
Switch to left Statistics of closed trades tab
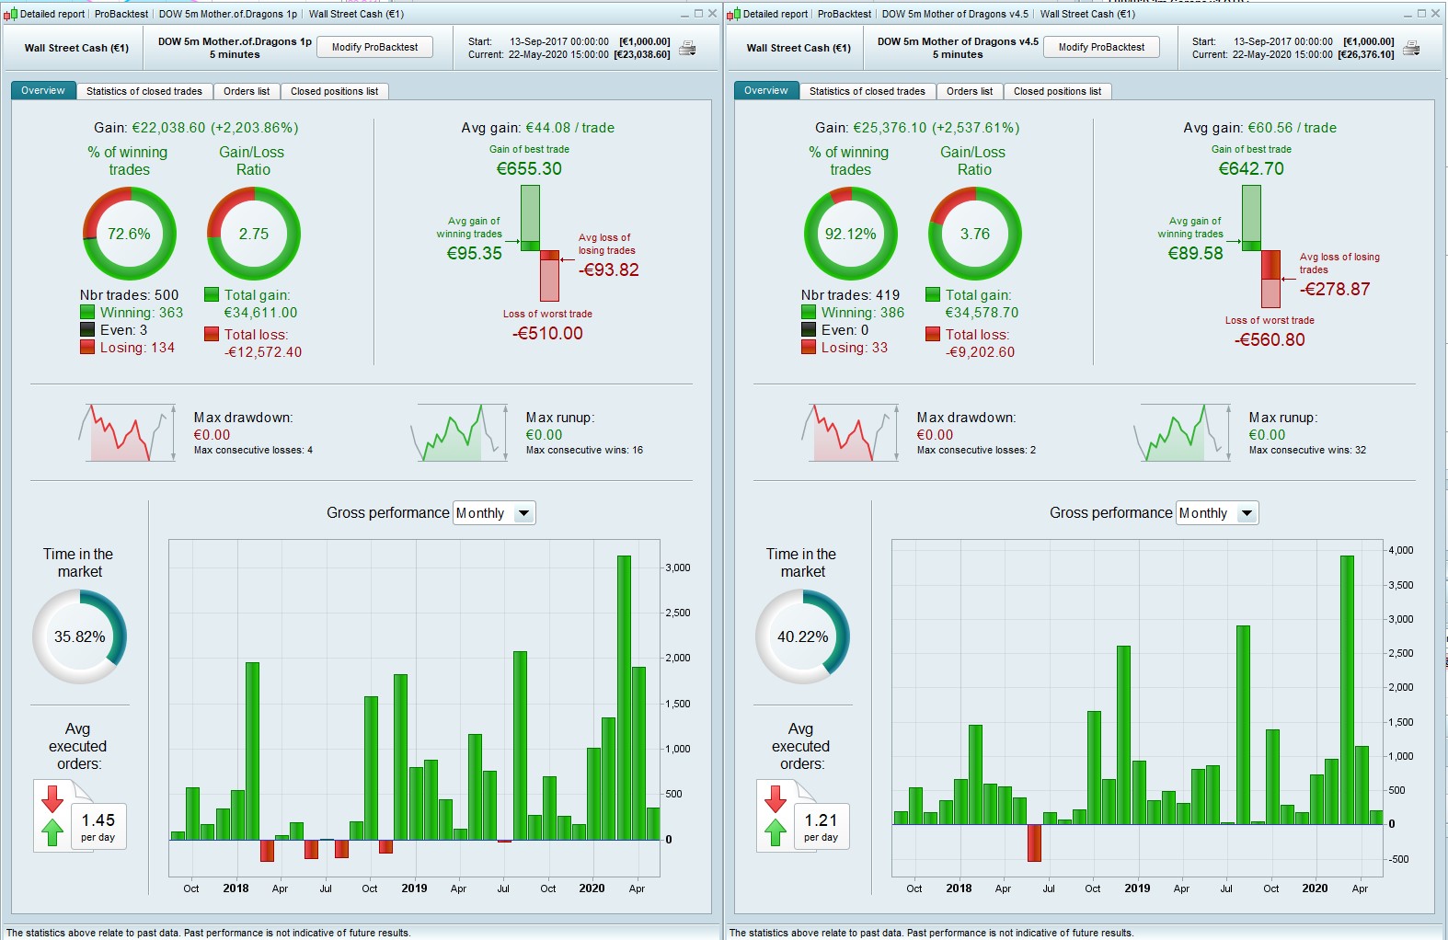pyautogui.click(x=144, y=91)
